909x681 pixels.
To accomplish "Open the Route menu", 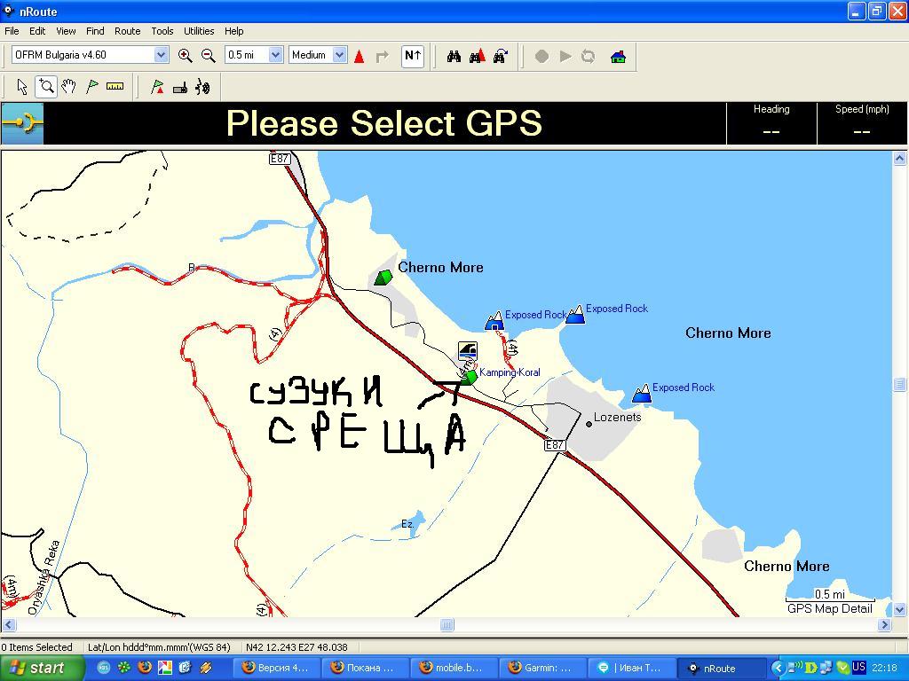I will point(127,31).
